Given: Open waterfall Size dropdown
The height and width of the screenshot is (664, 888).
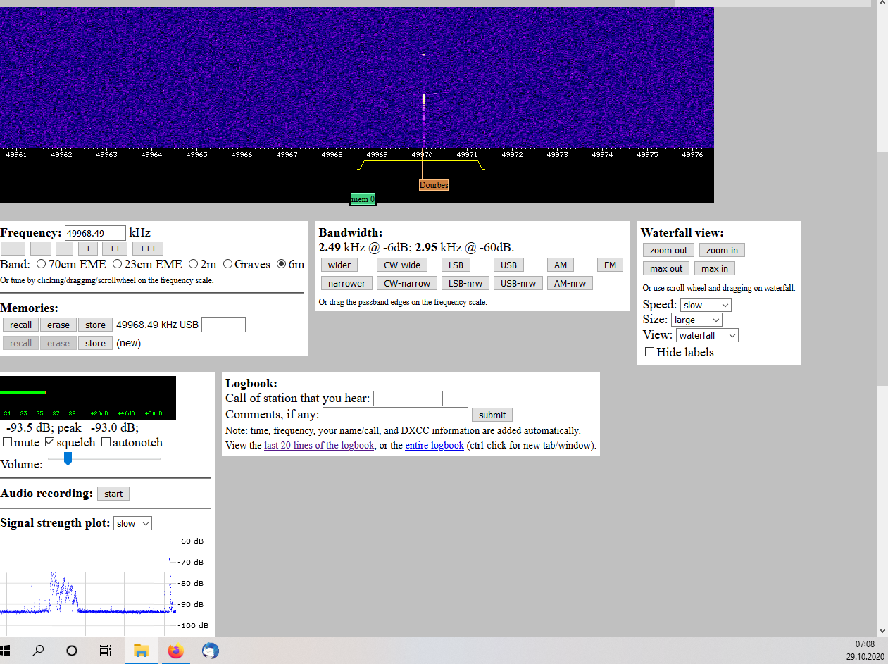Looking at the screenshot, I should click(x=696, y=320).
